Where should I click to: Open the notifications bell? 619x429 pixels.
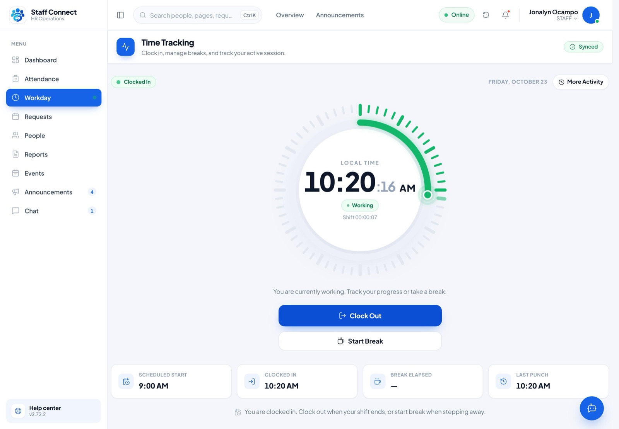point(506,15)
